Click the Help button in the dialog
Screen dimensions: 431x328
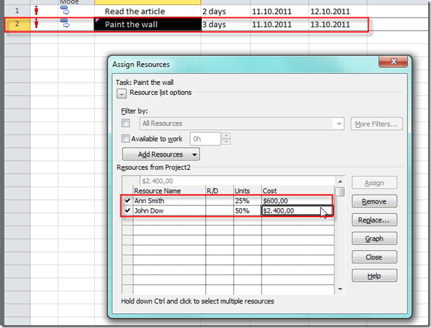click(374, 276)
